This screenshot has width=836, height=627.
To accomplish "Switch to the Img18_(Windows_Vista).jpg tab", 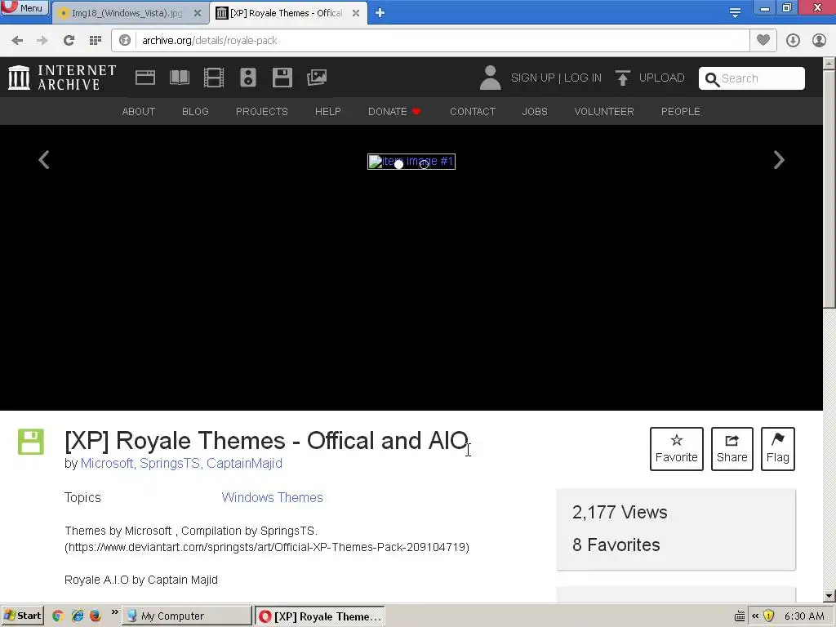I will (x=127, y=13).
